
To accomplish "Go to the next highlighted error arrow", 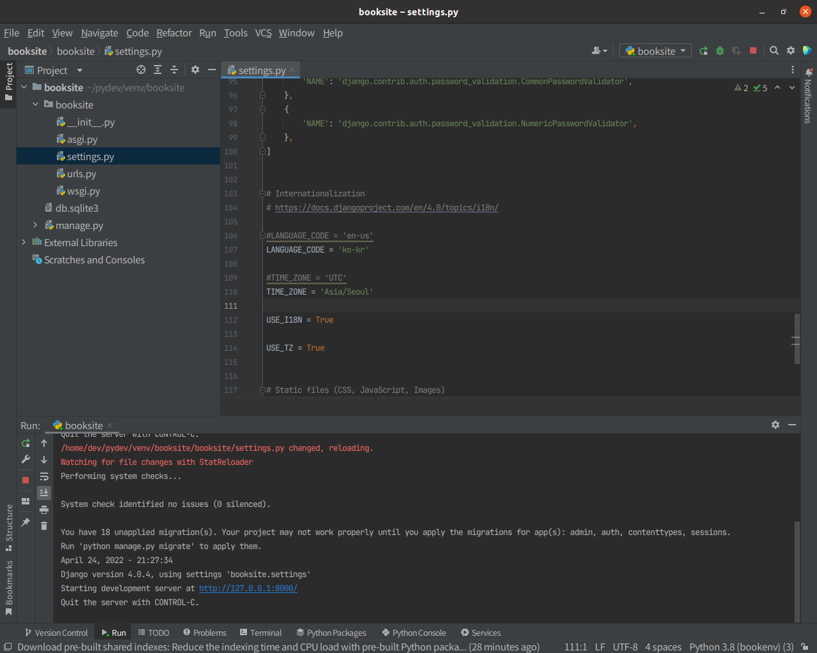I will pyautogui.click(x=792, y=88).
